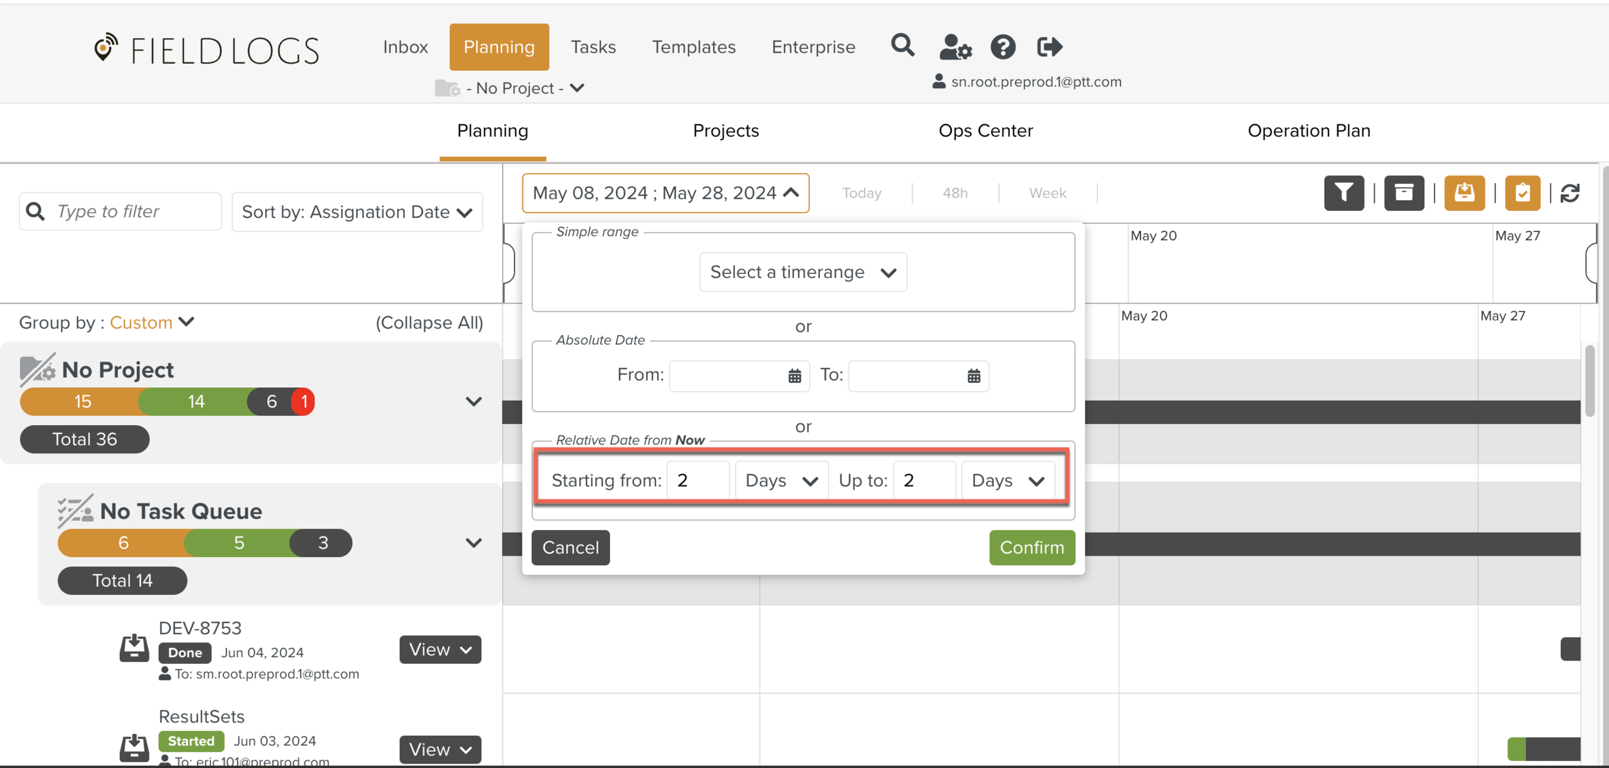The width and height of the screenshot is (1609, 768).
Task: Click the logout arrow icon
Action: click(1049, 47)
